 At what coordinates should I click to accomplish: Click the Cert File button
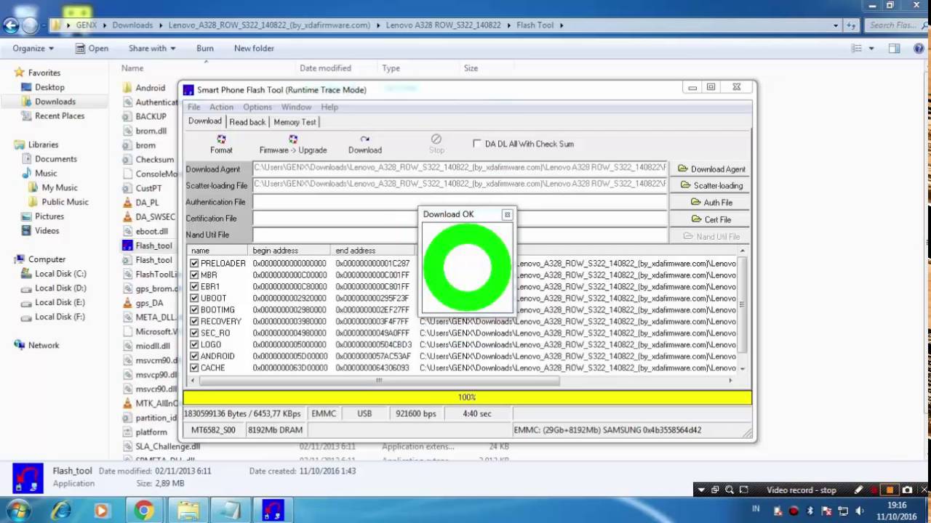click(711, 219)
